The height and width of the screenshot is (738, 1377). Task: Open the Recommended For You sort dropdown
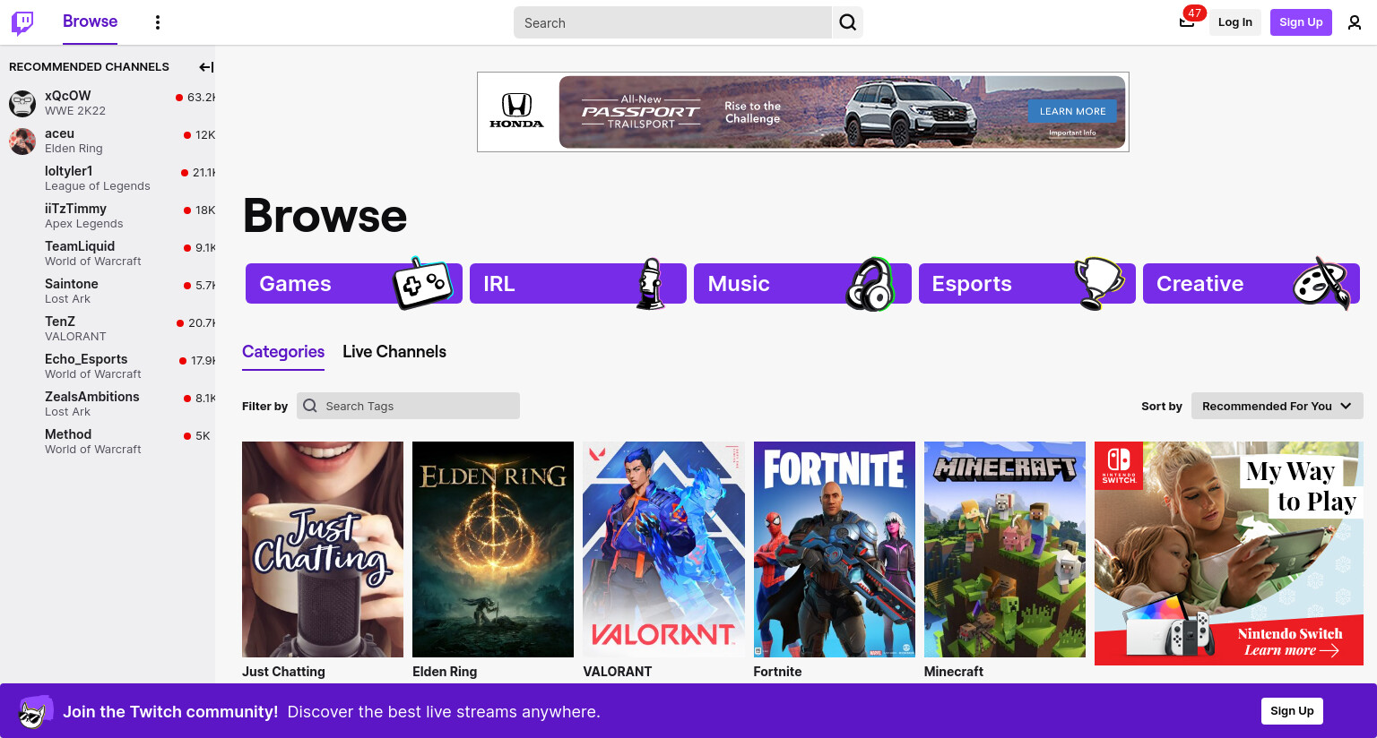click(1277, 406)
